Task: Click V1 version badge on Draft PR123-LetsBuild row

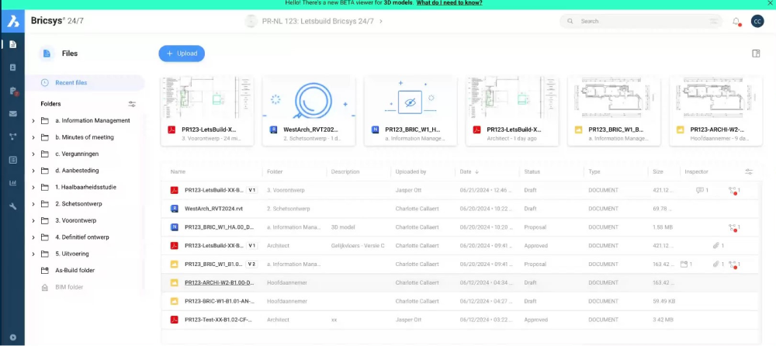Action: (x=252, y=190)
